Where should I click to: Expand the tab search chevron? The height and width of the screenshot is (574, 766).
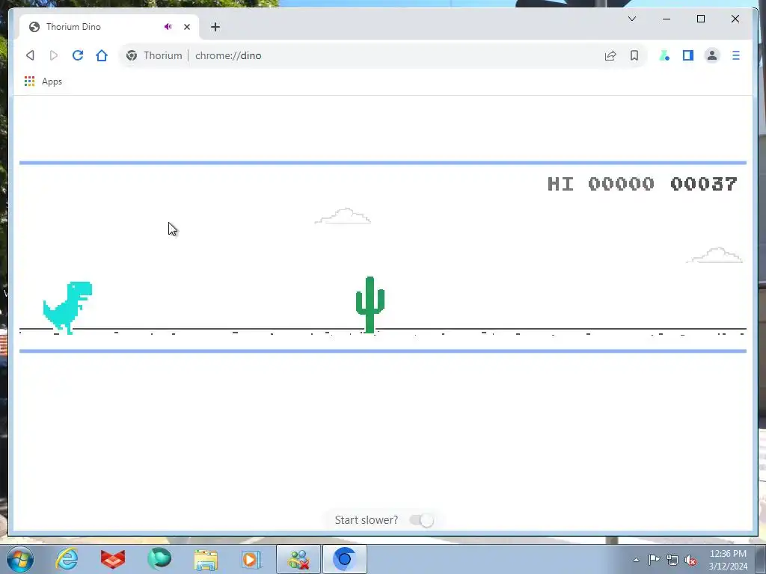pyautogui.click(x=631, y=19)
